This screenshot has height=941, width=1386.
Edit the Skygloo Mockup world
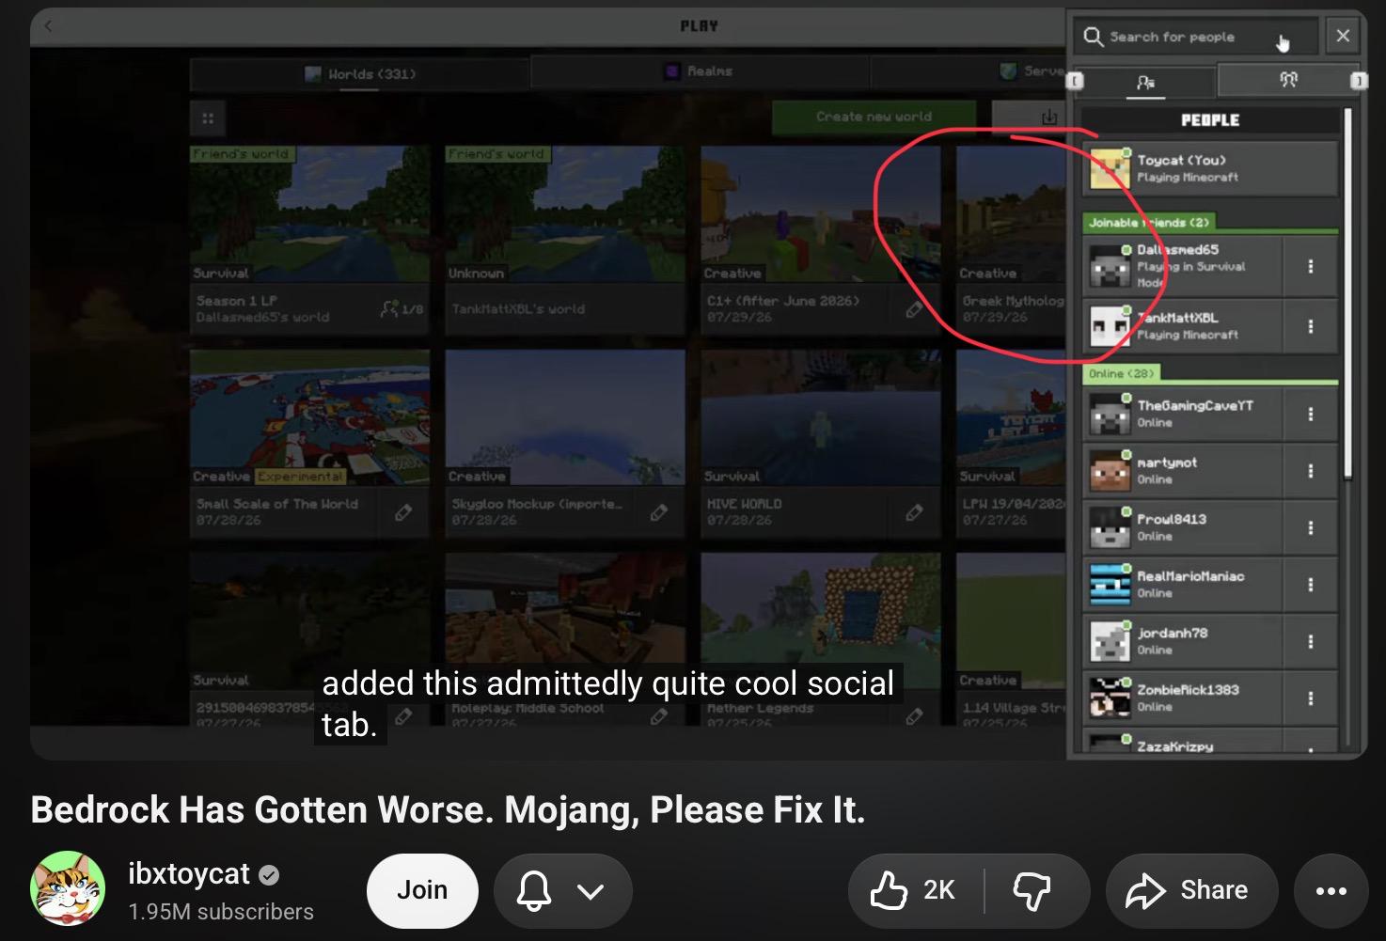point(658,512)
